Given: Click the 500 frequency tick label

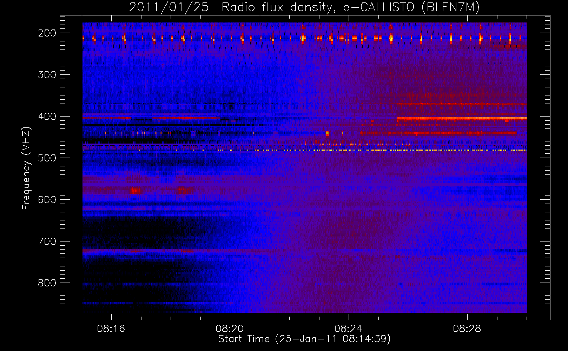Looking at the screenshot, I should click(47, 158).
